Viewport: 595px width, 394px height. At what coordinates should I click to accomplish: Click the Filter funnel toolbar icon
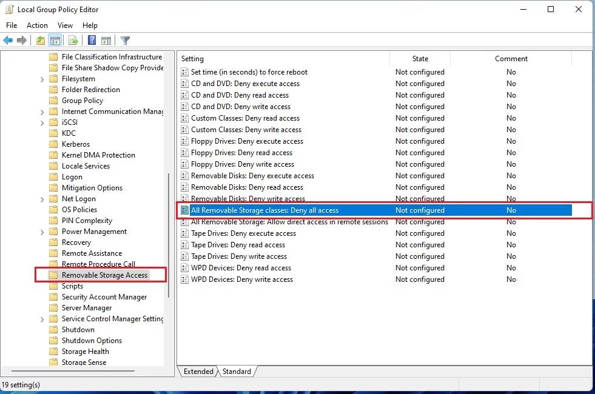(125, 40)
